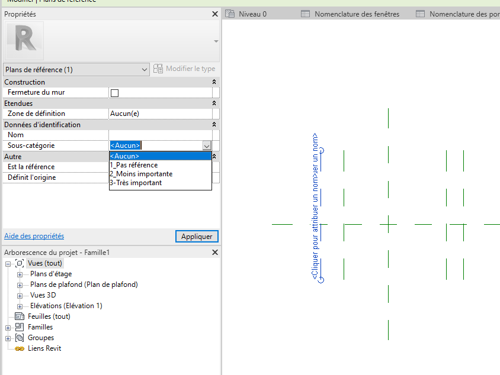The image size is (500, 375).
Task: Collapse the Construction properties section
Action: click(214, 82)
